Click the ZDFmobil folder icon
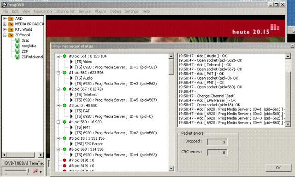The image size is (295, 177). [11, 35]
